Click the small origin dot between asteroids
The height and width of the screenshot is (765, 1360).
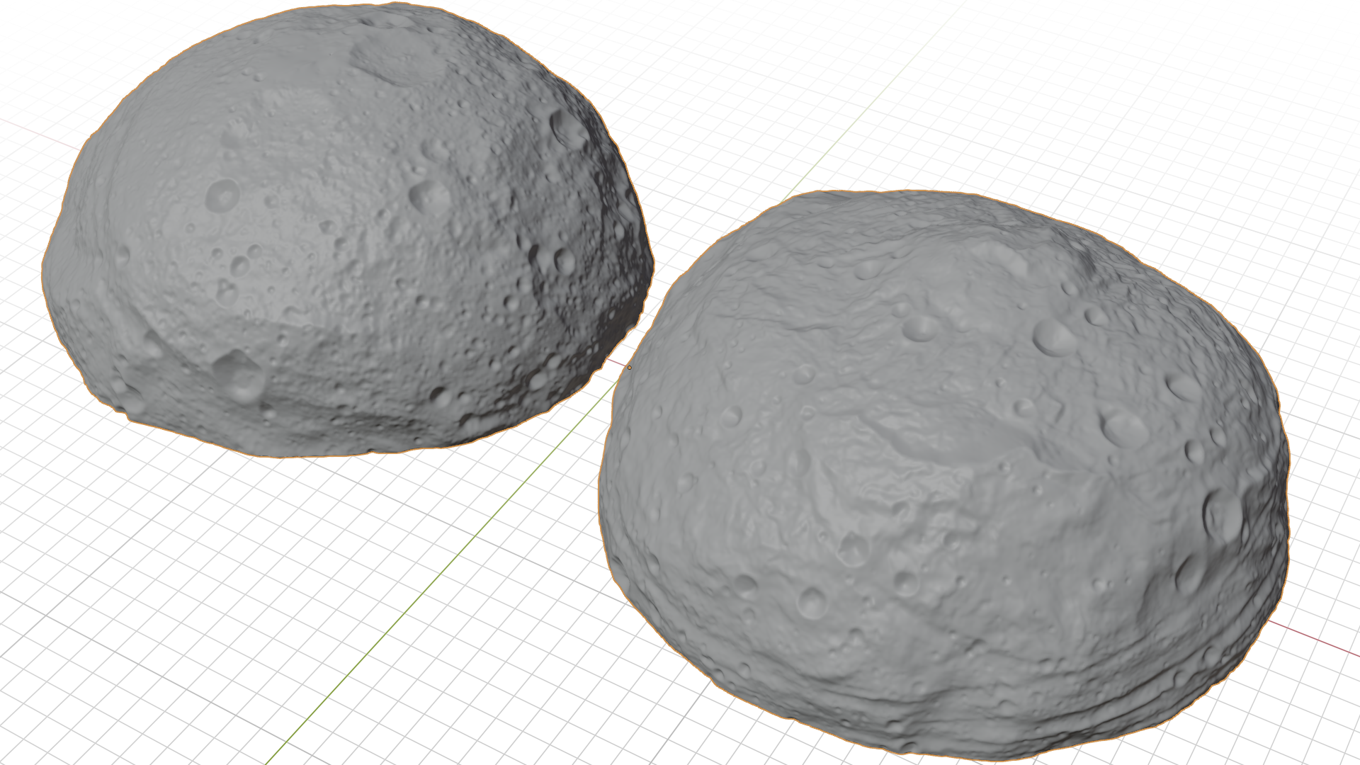pyautogui.click(x=629, y=368)
